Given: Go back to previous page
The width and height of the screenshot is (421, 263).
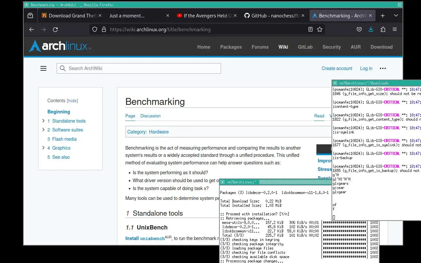Looking at the screenshot, I should tap(32, 29).
